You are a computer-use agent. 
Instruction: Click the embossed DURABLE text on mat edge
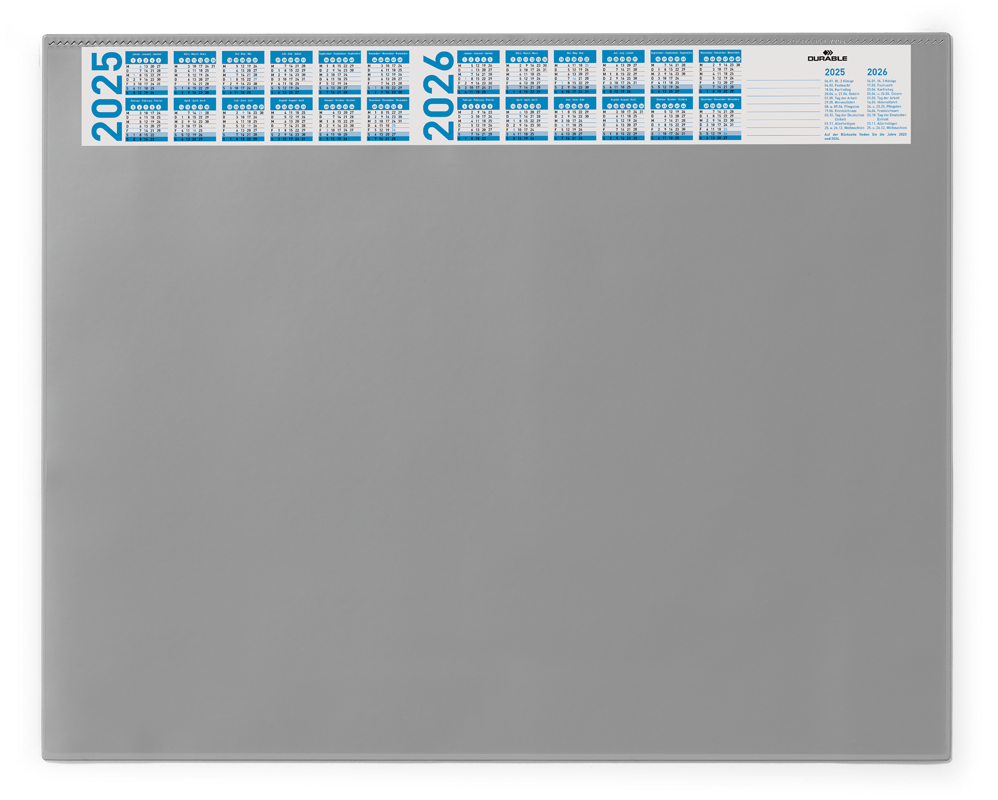(x=809, y=42)
